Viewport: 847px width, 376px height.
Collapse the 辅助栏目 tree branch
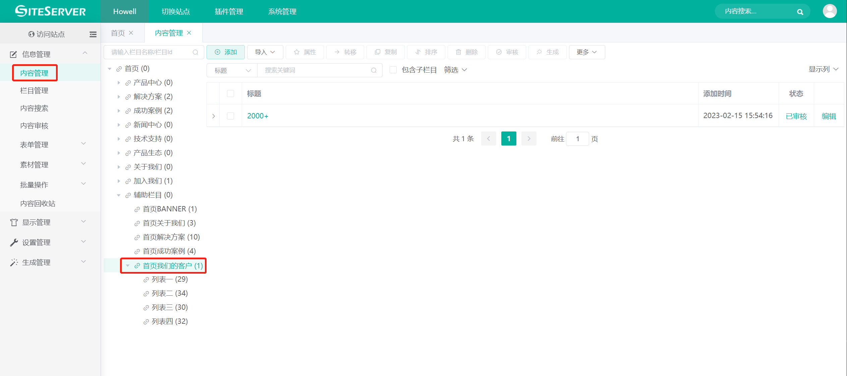click(x=119, y=195)
